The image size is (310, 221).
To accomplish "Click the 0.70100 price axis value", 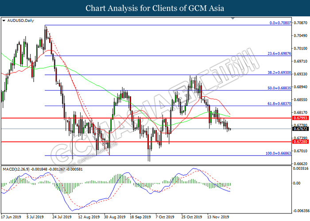I will [301, 49].
